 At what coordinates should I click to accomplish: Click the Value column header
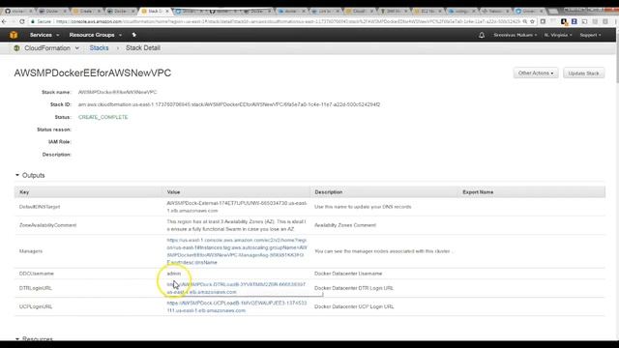[x=173, y=192]
